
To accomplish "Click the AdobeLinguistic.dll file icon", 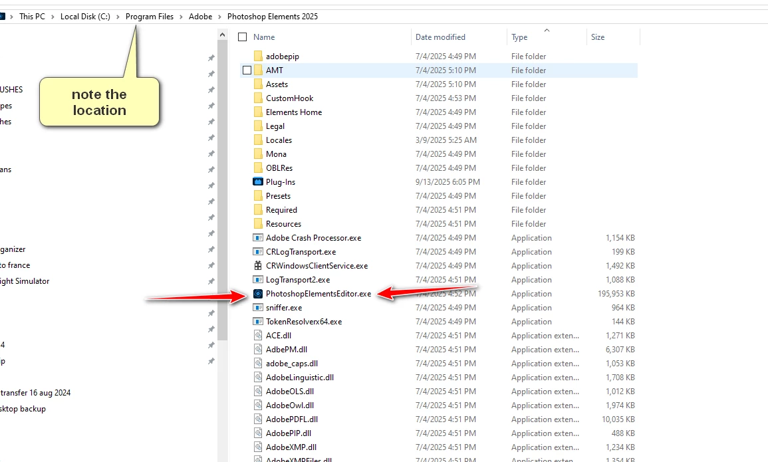I will tap(258, 378).
